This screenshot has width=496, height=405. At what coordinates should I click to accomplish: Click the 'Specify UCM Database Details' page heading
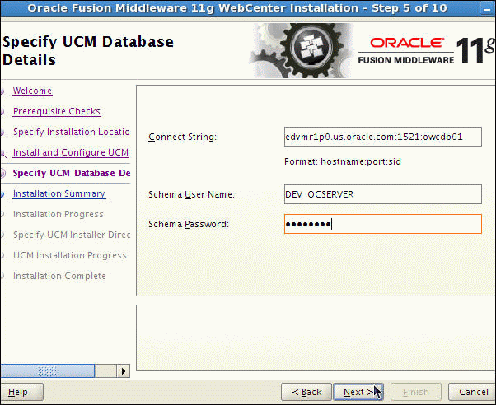click(88, 50)
